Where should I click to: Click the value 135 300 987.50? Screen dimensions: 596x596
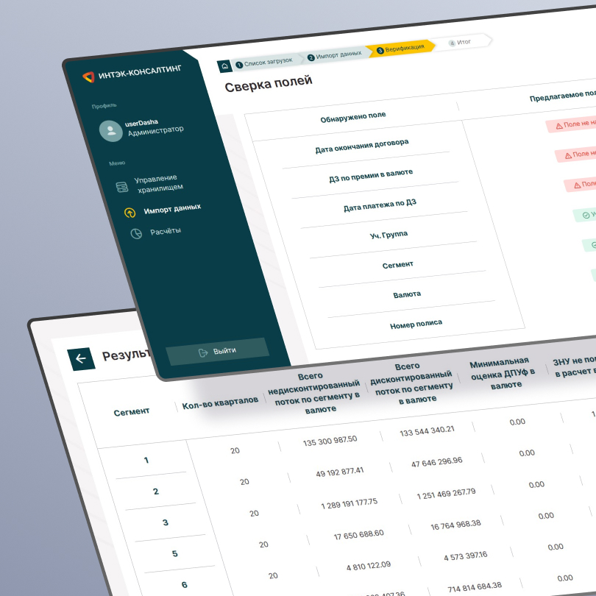point(330,441)
